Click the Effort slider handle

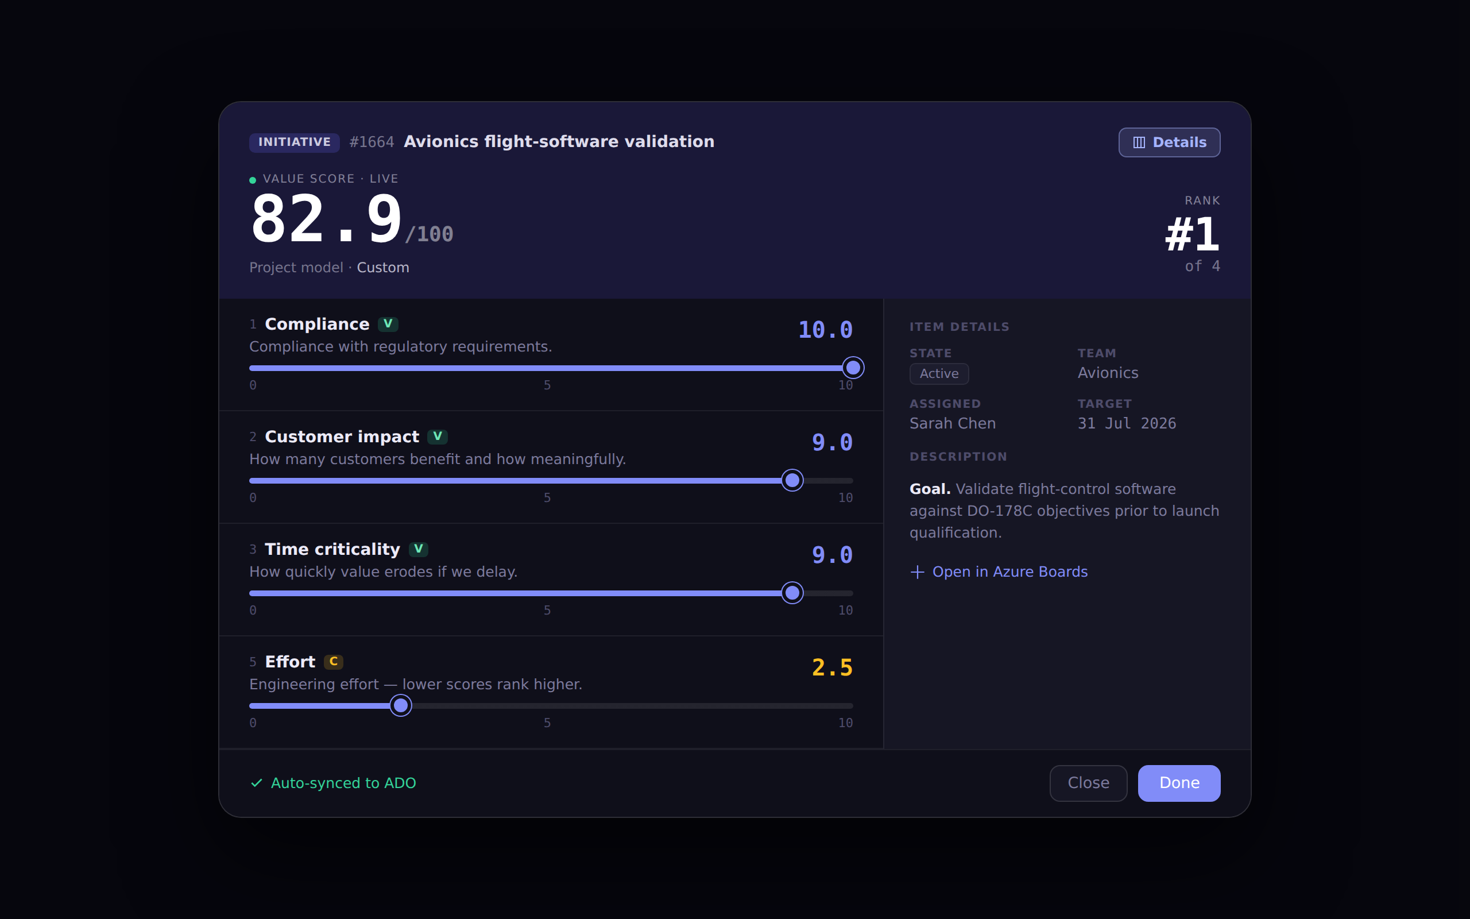click(x=400, y=706)
